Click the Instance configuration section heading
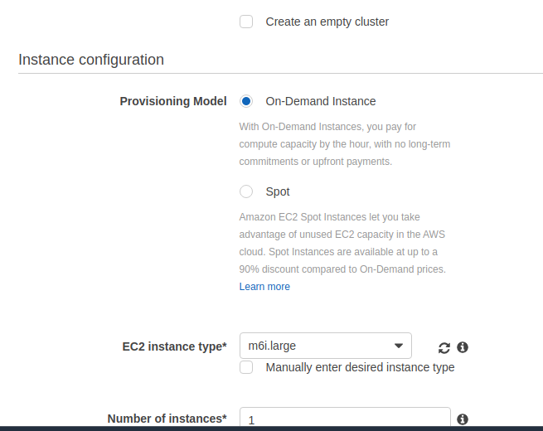The image size is (543, 431). pyautogui.click(x=91, y=60)
